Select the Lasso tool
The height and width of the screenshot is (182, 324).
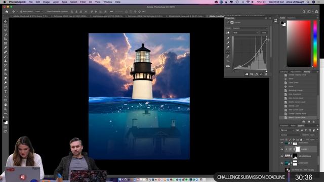coord(6,30)
